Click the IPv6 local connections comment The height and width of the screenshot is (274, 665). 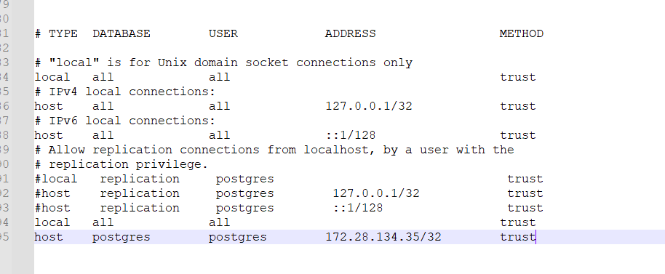(125, 121)
